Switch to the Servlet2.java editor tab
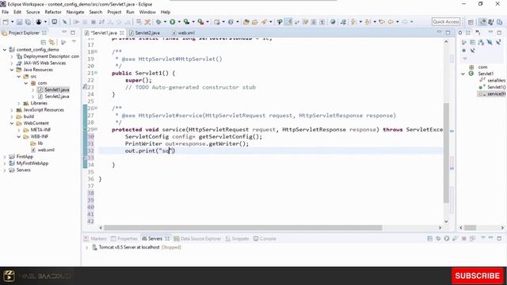 click(144, 33)
